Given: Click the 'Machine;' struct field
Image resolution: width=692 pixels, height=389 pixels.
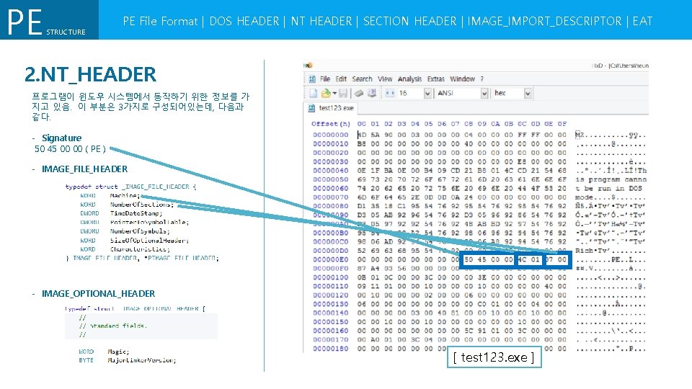Looking at the screenshot, I should (125, 195).
